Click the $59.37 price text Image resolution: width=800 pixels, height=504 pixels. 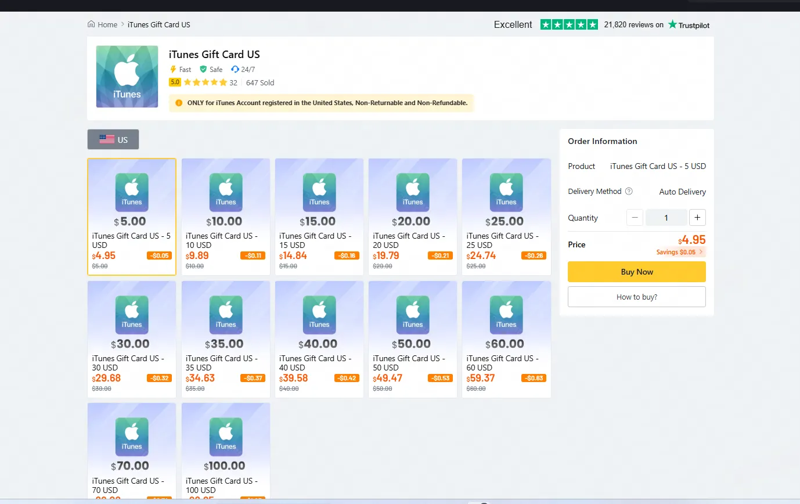(481, 378)
